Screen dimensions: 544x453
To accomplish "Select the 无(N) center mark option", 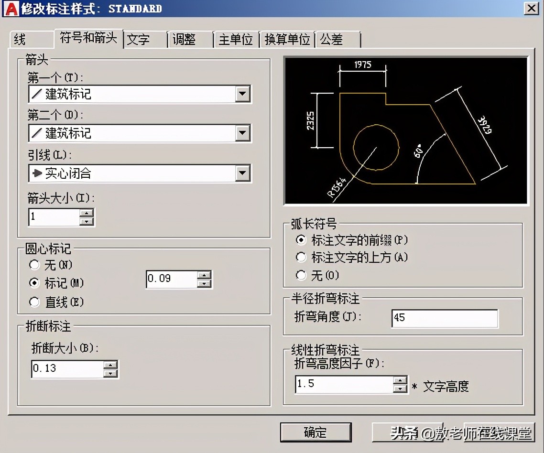I will click(x=34, y=265).
